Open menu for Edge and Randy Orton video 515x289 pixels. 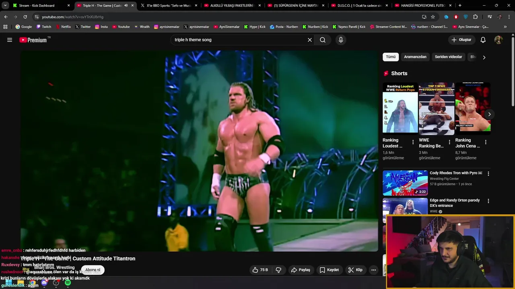coord(488,201)
